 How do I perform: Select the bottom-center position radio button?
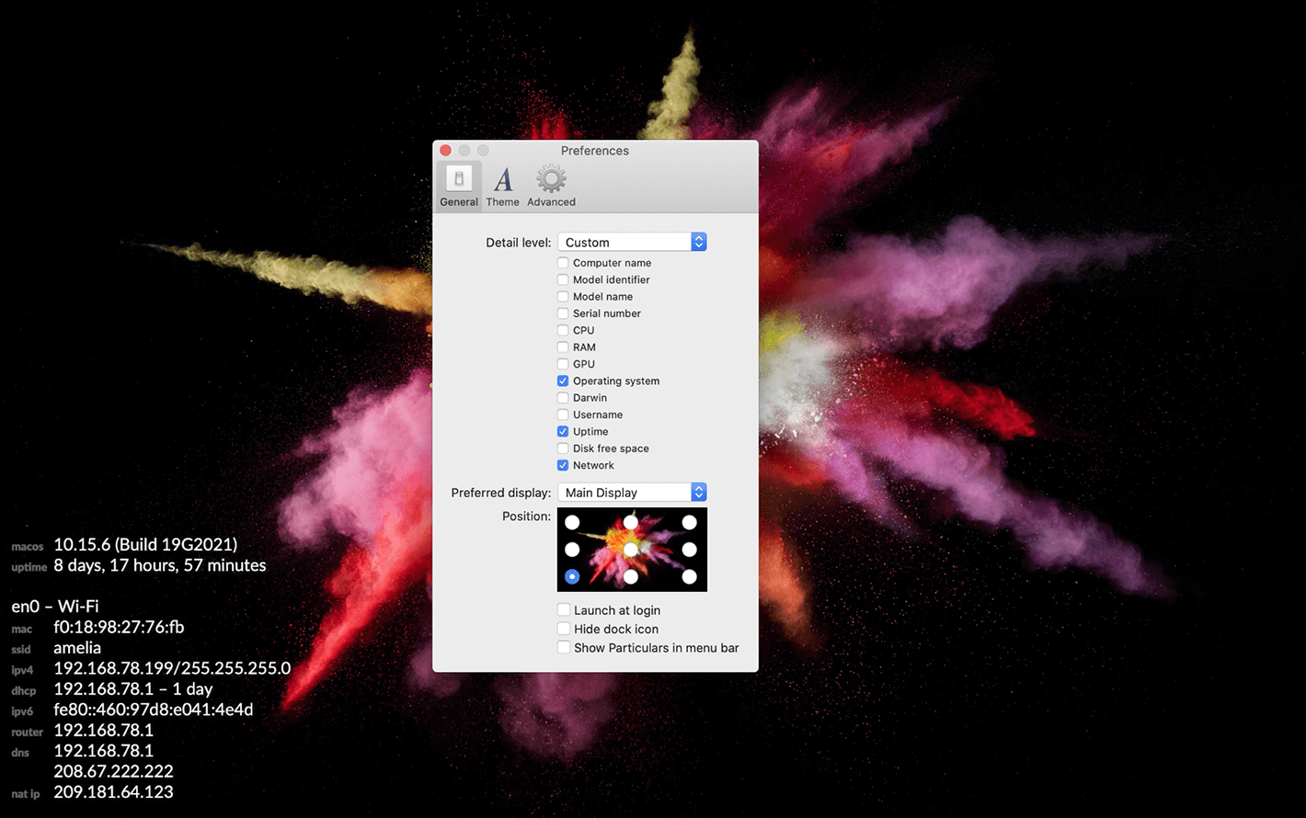click(631, 577)
